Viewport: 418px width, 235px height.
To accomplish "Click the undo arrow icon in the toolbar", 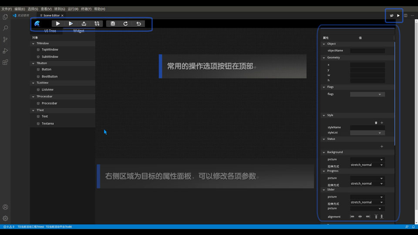I will tap(138, 23).
